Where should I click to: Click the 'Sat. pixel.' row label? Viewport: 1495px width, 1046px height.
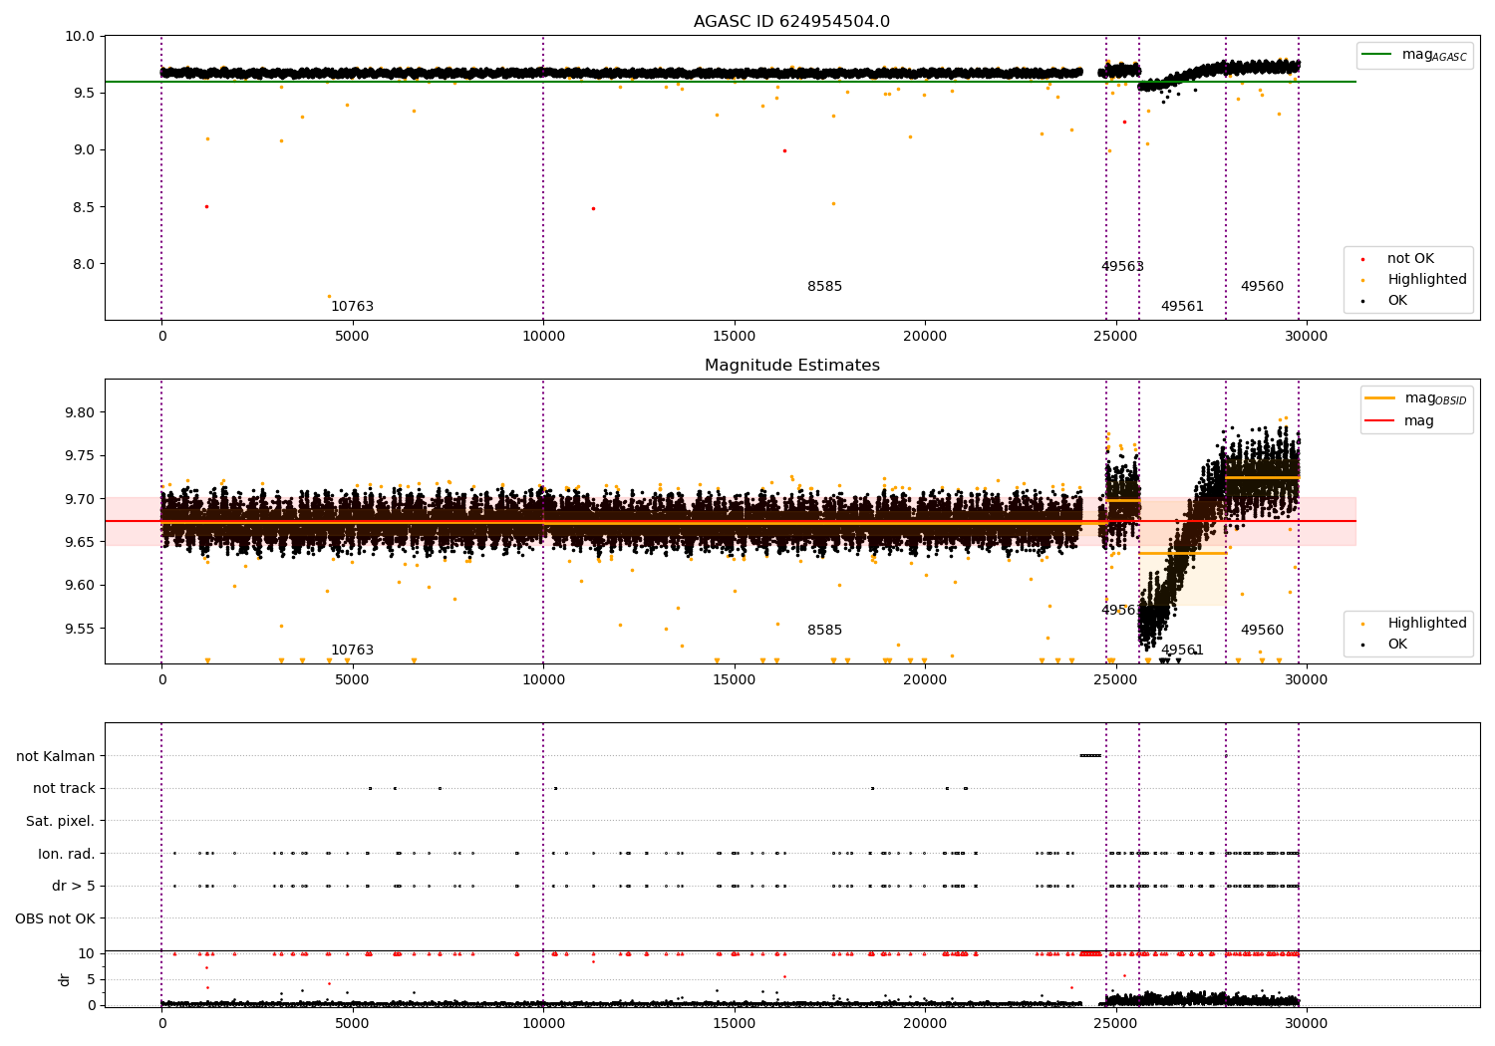click(61, 822)
